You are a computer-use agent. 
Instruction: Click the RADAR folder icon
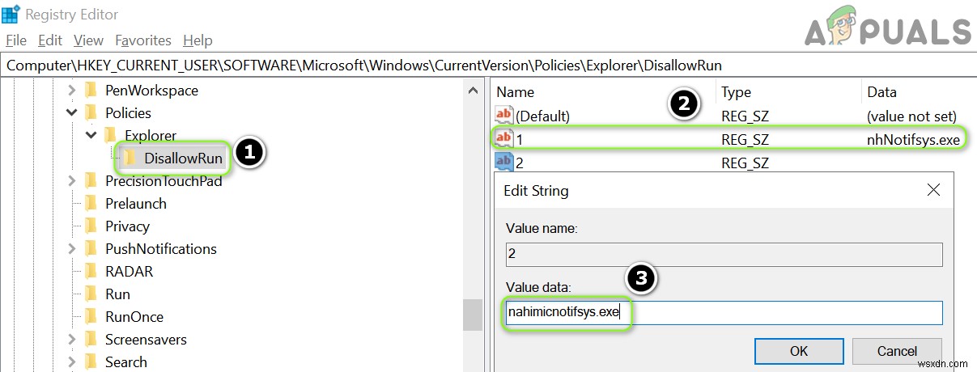[91, 271]
